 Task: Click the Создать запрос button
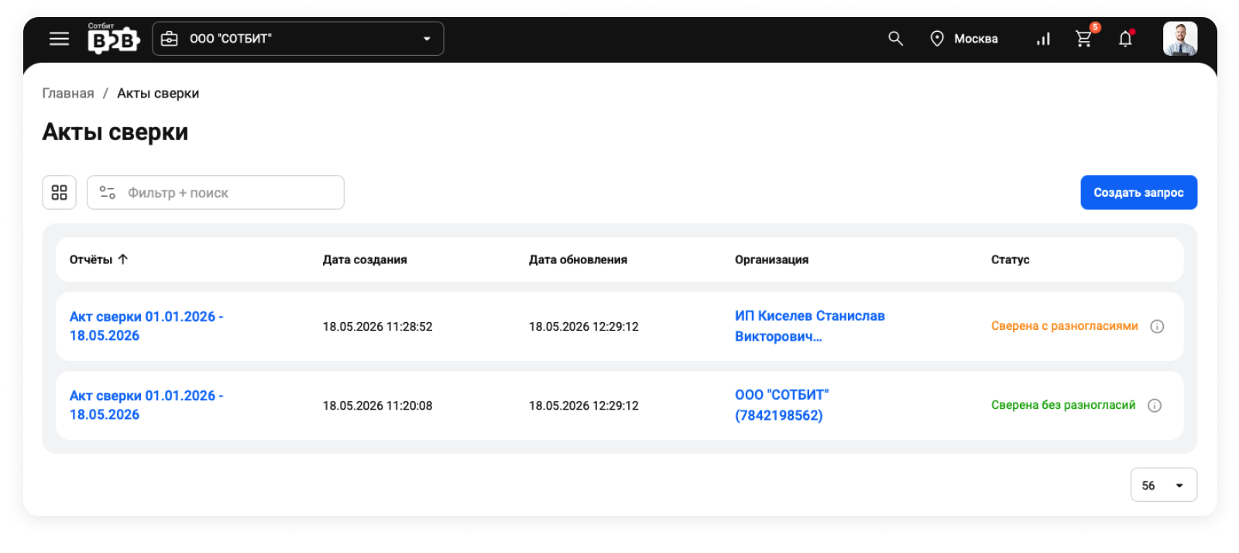click(x=1139, y=193)
